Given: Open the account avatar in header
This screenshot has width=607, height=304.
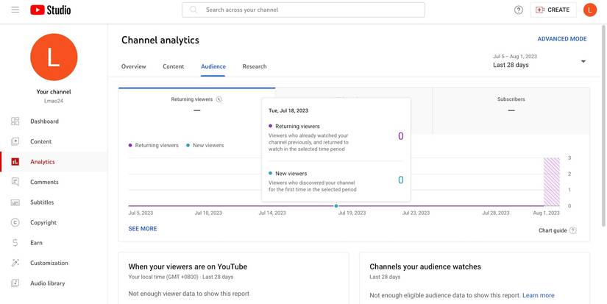Looking at the screenshot, I should [590, 10].
